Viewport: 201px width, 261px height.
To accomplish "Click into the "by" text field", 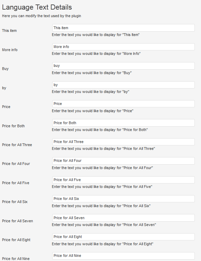I will [123, 85].
